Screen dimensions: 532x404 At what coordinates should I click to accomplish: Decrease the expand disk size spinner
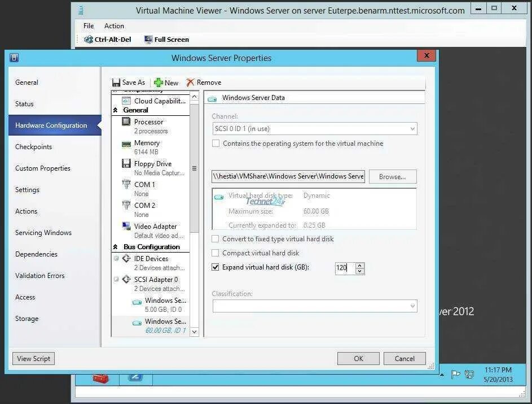point(360,271)
